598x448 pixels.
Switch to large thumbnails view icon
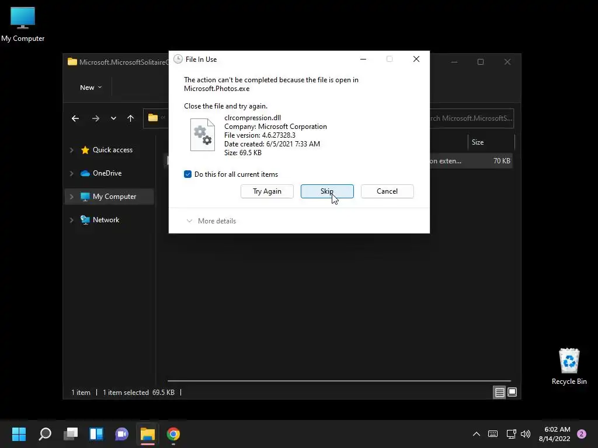point(512,392)
